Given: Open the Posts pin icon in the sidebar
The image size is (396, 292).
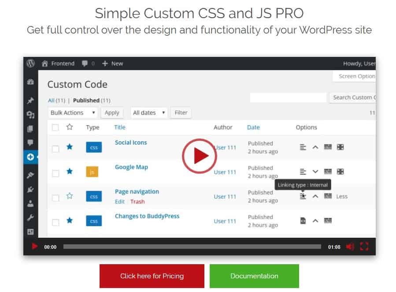Looking at the screenshot, I should click(30, 101).
